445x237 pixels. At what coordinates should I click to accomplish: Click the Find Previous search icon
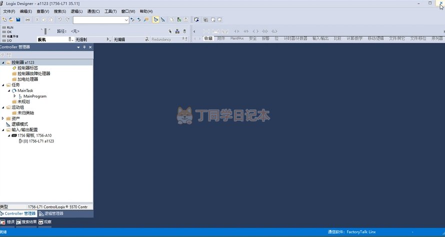(x=132, y=19)
